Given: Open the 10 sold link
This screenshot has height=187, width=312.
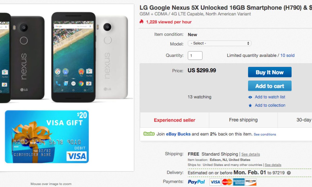Looking at the screenshot, I should pyautogui.click(x=287, y=55).
